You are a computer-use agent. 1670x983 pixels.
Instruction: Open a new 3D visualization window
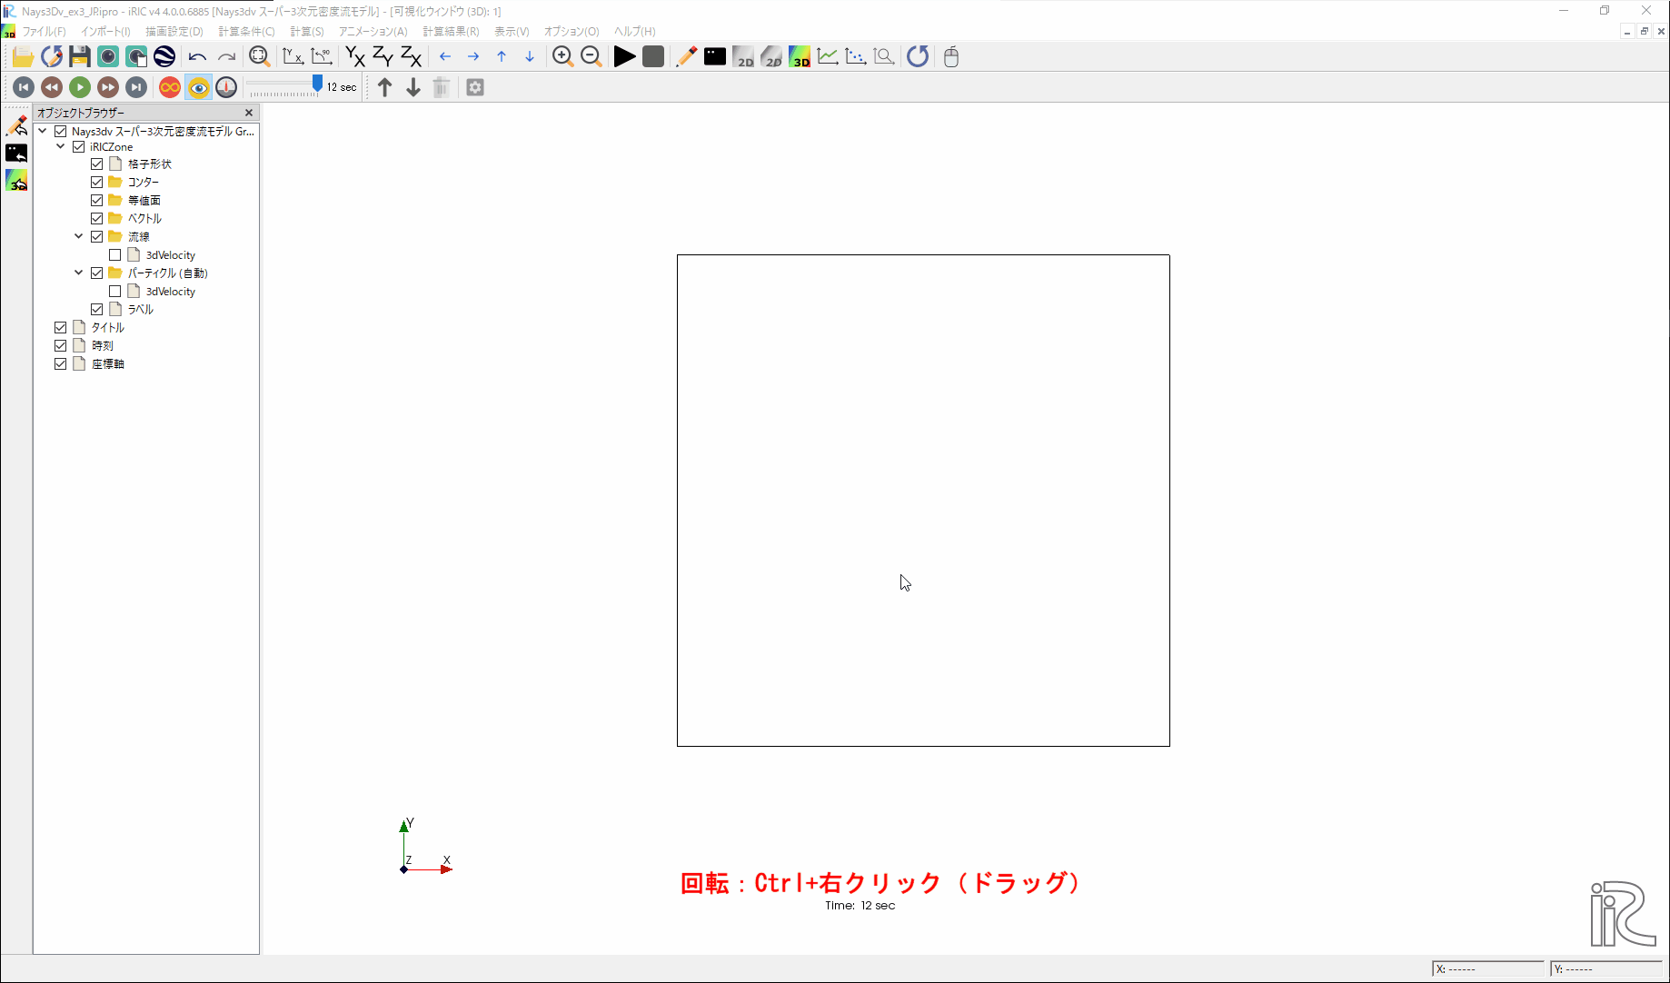[x=800, y=56]
